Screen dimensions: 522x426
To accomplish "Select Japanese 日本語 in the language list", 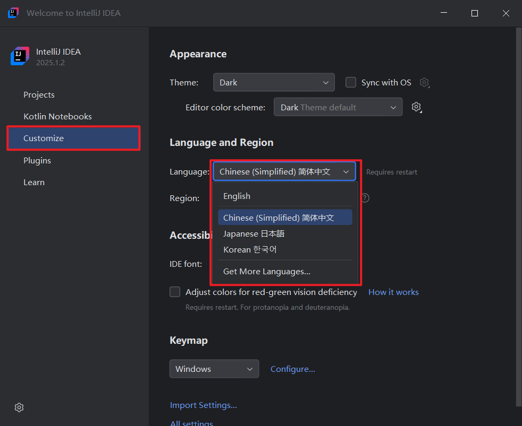I will point(285,233).
